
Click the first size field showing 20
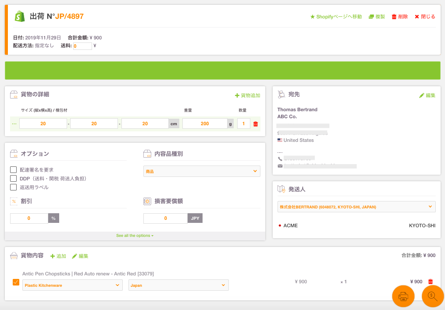point(43,123)
